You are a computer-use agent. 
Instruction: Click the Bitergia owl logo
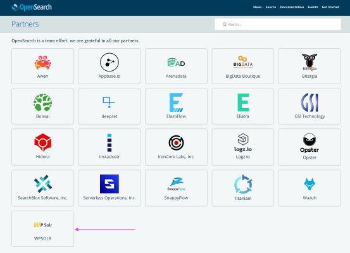pos(309,61)
